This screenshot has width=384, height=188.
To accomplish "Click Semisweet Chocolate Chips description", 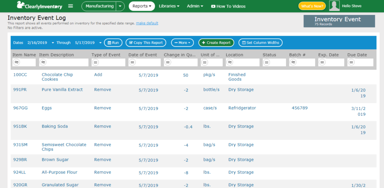I will (x=64, y=147).
